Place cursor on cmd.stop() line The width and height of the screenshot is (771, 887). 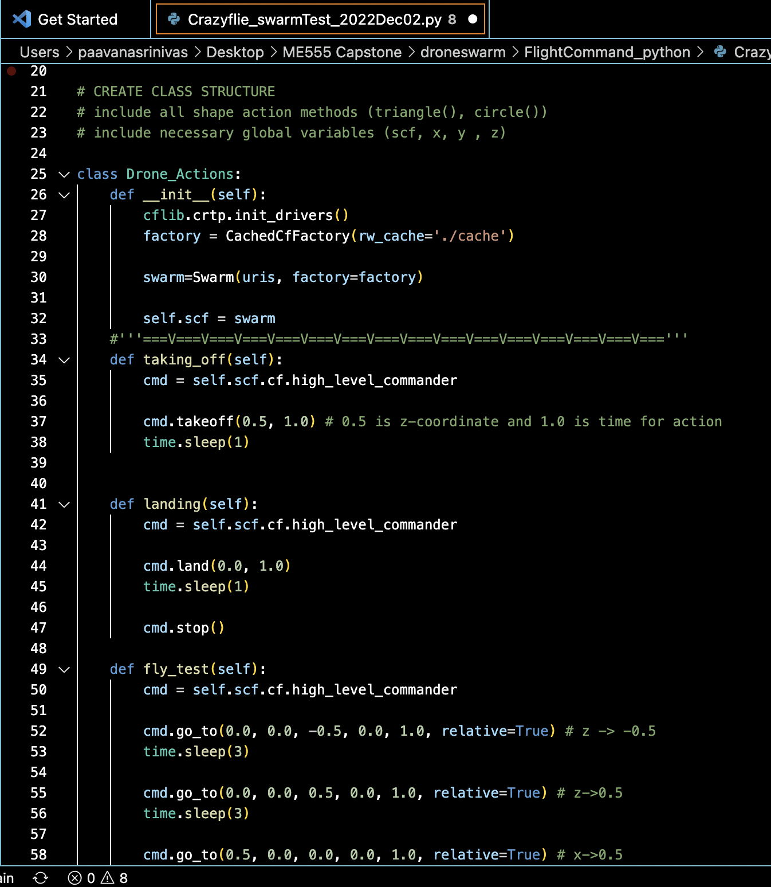coord(184,628)
